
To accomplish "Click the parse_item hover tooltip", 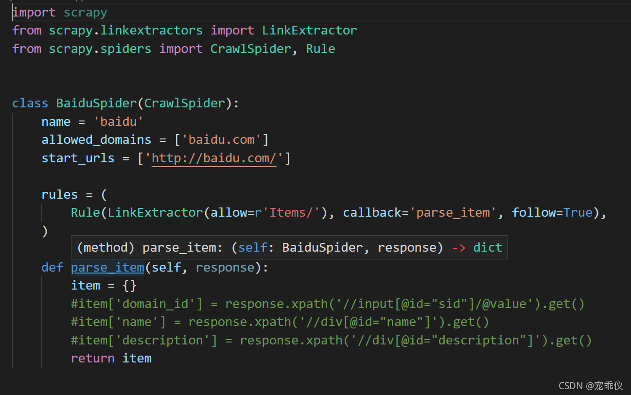I will coord(289,247).
